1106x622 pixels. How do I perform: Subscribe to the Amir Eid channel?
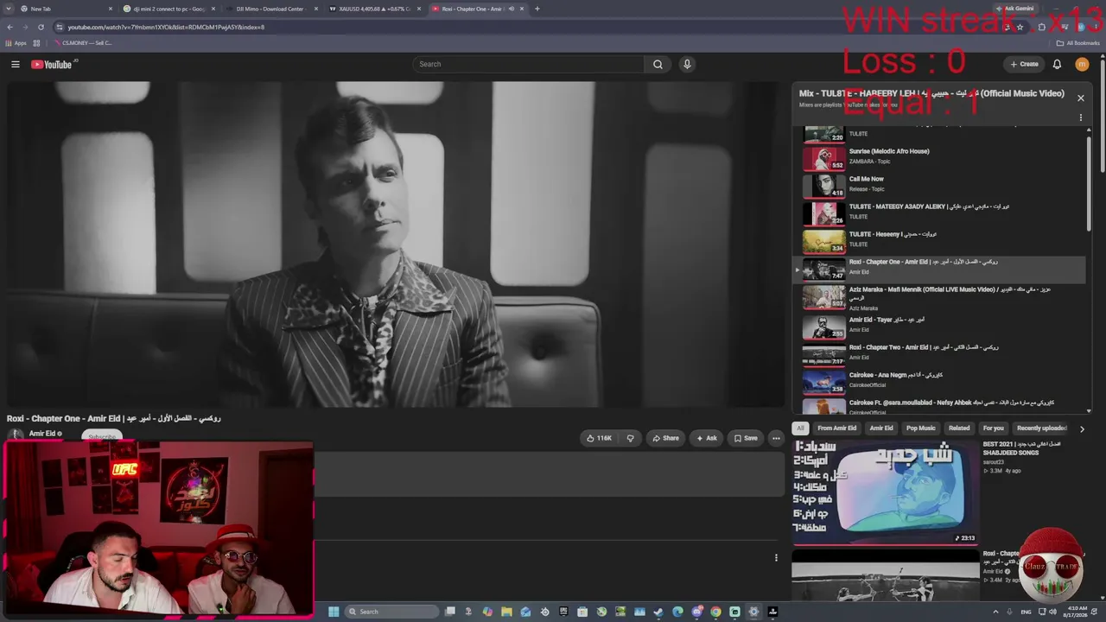[x=102, y=436]
